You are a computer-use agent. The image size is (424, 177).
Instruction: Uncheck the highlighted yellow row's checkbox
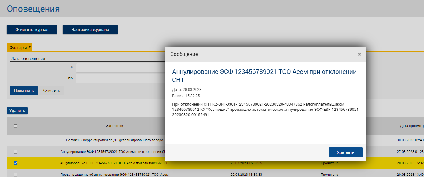pos(16,163)
